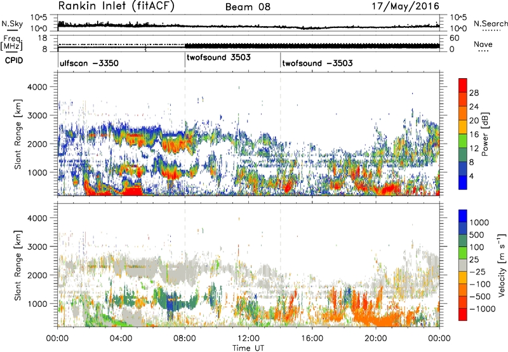Click the '28' tick on the power scale
The height and width of the screenshot is (352, 508).
[x=474, y=93]
